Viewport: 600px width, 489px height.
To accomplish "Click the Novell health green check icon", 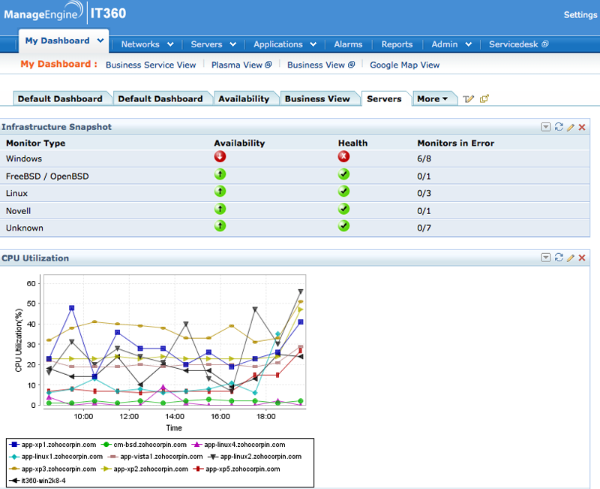I will (343, 209).
